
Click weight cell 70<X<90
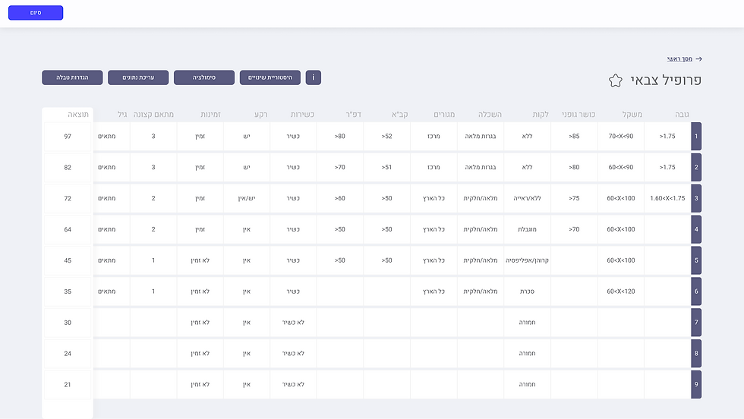coord(621,136)
